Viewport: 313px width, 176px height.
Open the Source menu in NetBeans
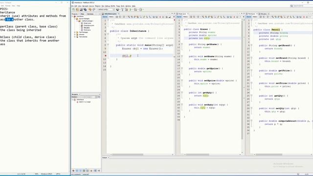tap(91, 6)
